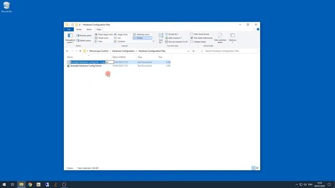
Task: Sort by Name column header
Action: click(x=70, y=57)
